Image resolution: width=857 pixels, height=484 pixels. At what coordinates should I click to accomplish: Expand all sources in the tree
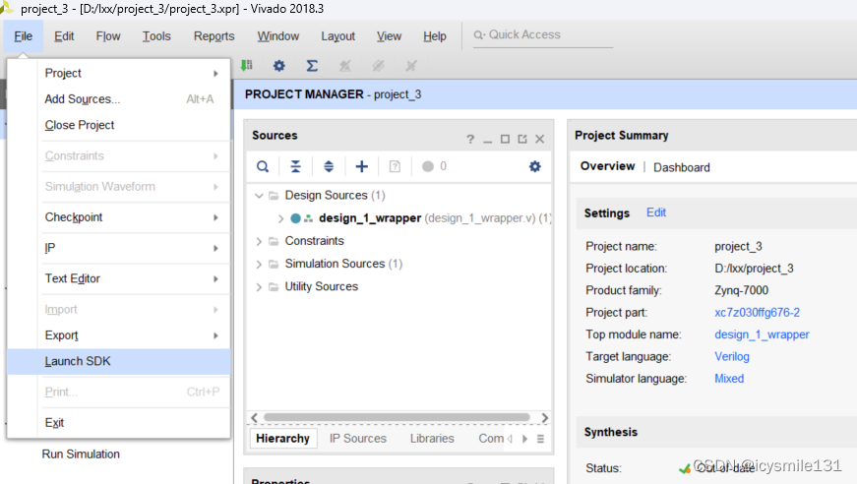329,166
